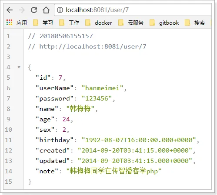
Task: Click the forward navigation arrow
Action: click(22, 10)
